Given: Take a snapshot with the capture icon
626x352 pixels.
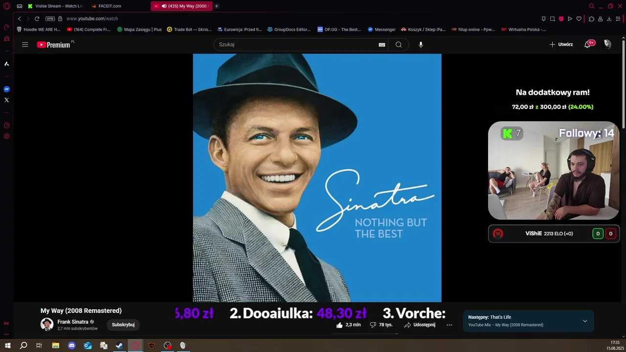Looking at the screenshot, I should pos(552,19).
